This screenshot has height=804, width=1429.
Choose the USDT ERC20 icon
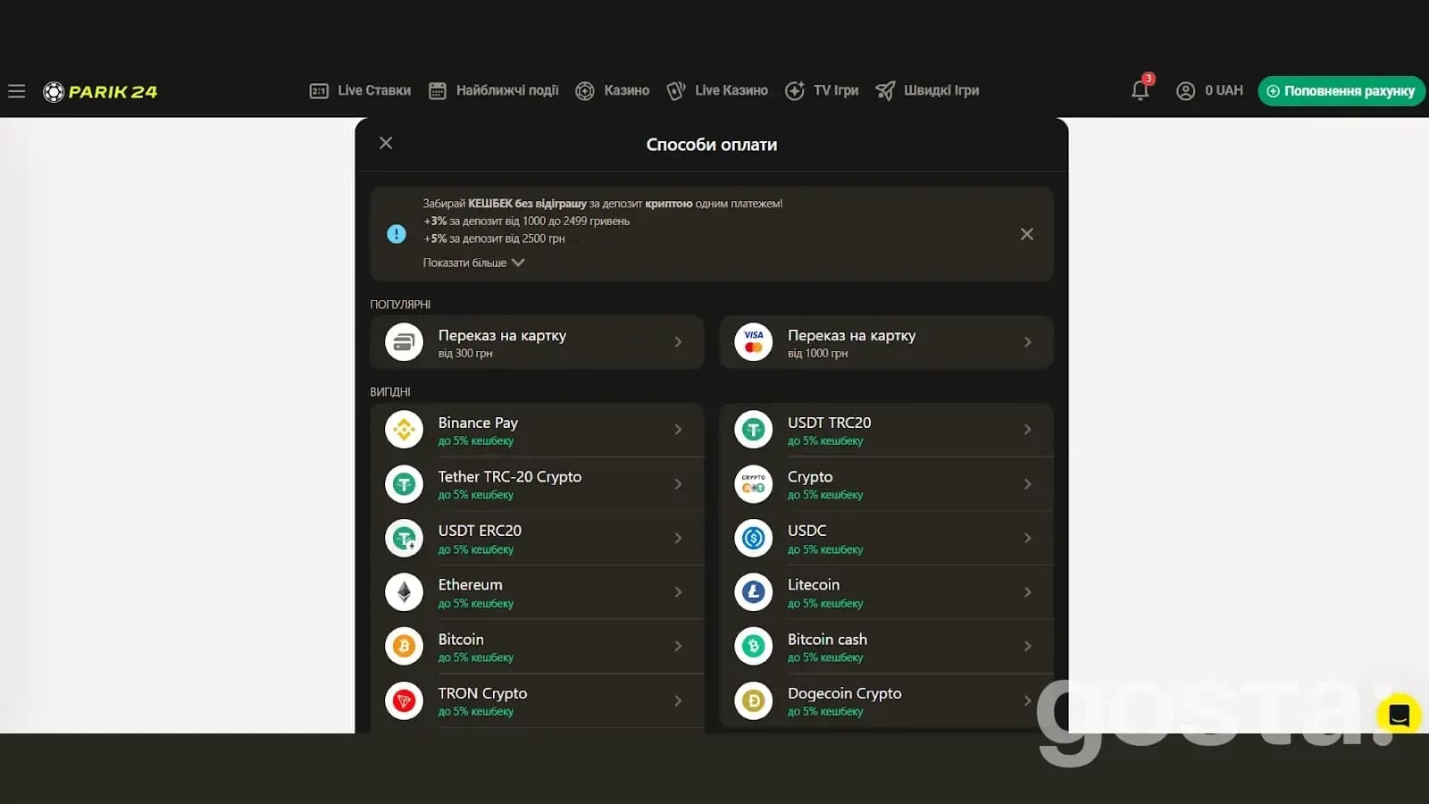coord(404,539)
